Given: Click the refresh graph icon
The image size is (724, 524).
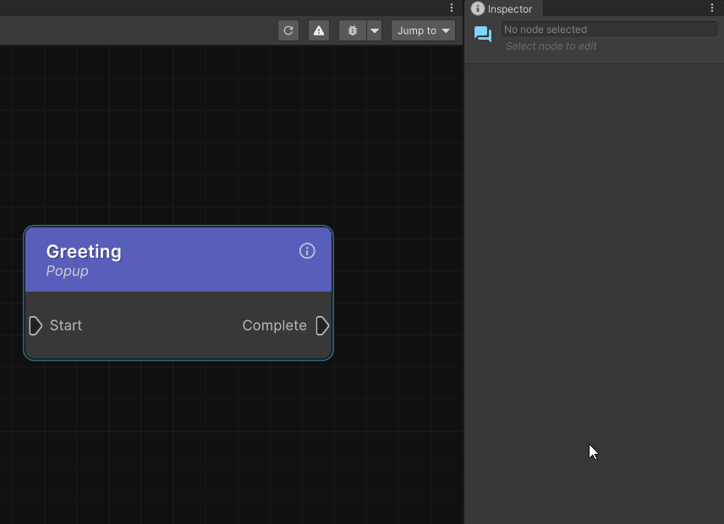Looking at the screenshot, I should coord(288,30).
